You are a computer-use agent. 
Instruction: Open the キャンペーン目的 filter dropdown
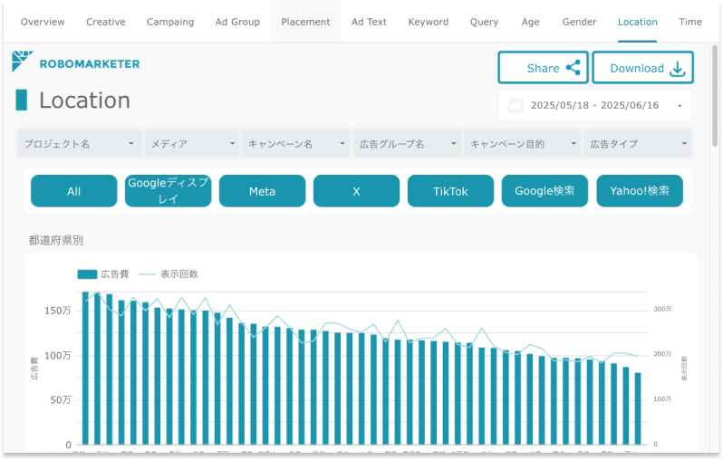[523, 143]
